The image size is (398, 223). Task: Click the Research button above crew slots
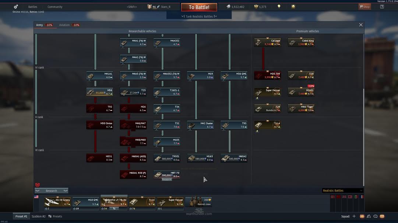pyautogui.click(x=51, y=191)
